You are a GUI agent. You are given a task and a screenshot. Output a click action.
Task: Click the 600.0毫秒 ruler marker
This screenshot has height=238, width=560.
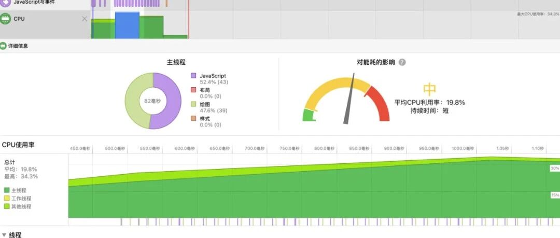coord(185,148)
